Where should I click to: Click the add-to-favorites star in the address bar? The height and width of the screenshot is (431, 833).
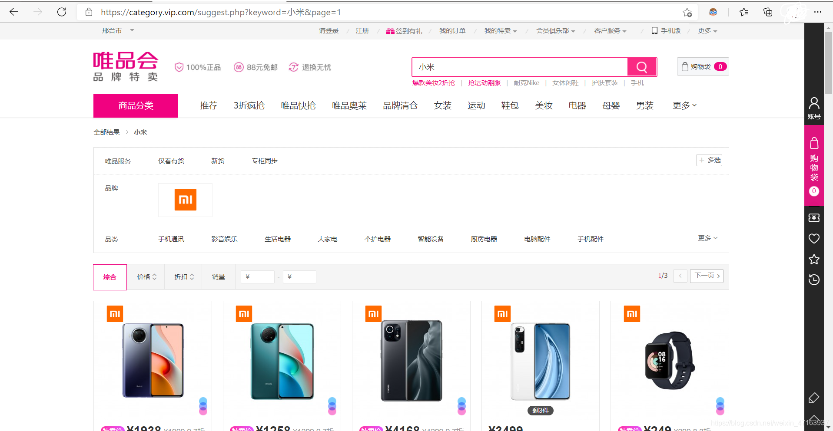(x=687, y=13)
